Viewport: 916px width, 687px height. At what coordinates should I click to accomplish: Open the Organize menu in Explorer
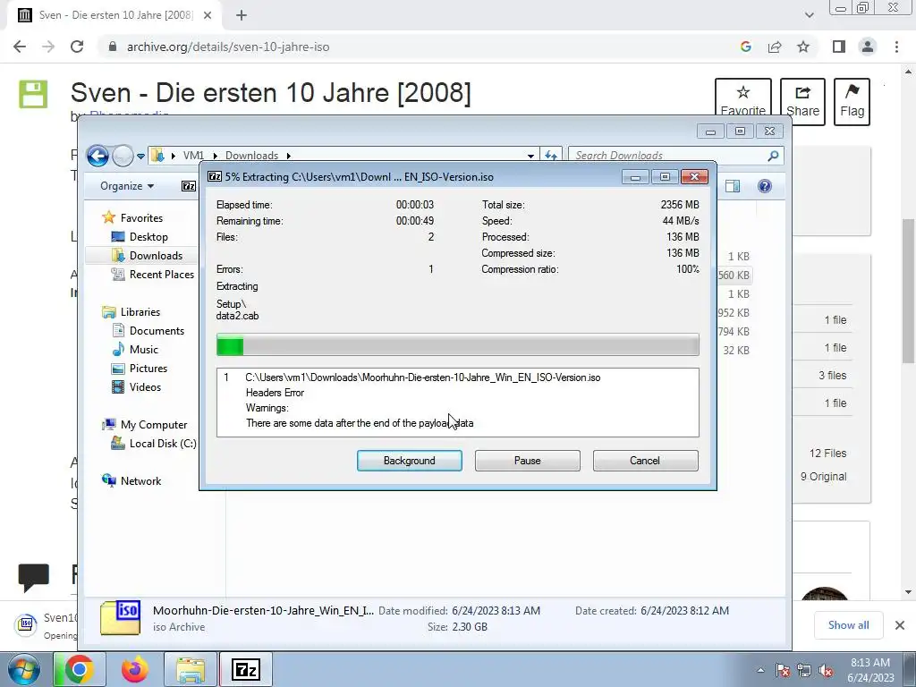coord(127,186)
